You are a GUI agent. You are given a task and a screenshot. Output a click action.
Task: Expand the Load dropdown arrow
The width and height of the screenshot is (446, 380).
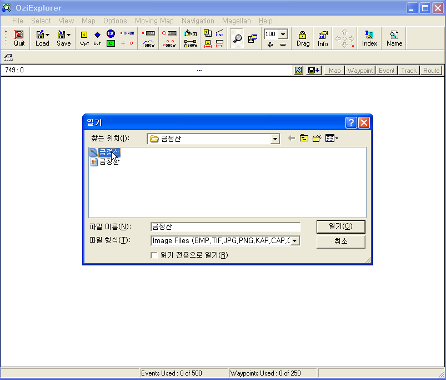click(48, 35)
